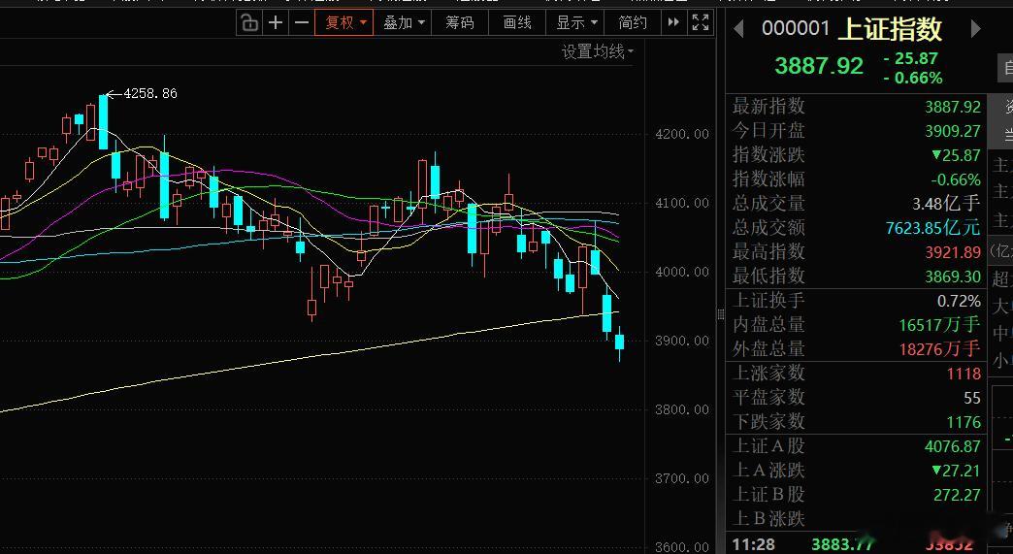Click 外盘总量 value 18276万手
Viewport: 1013px width, 554px height.
[x=939, y=349]
